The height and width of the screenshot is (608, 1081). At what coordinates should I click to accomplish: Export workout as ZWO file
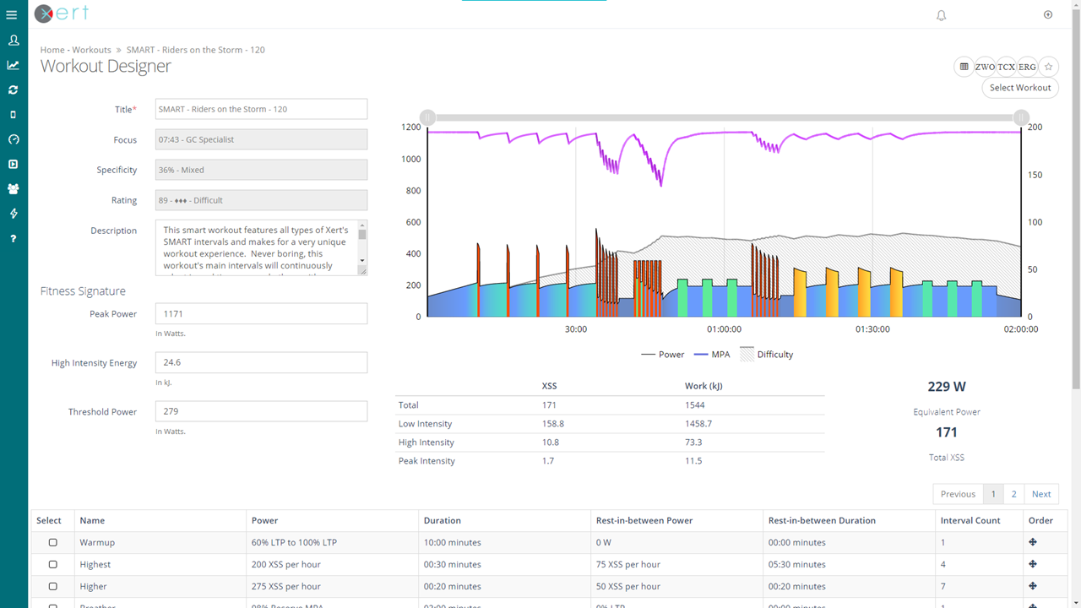coord(985,67)
